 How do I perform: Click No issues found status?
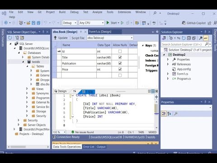click(x=85, y=132)
